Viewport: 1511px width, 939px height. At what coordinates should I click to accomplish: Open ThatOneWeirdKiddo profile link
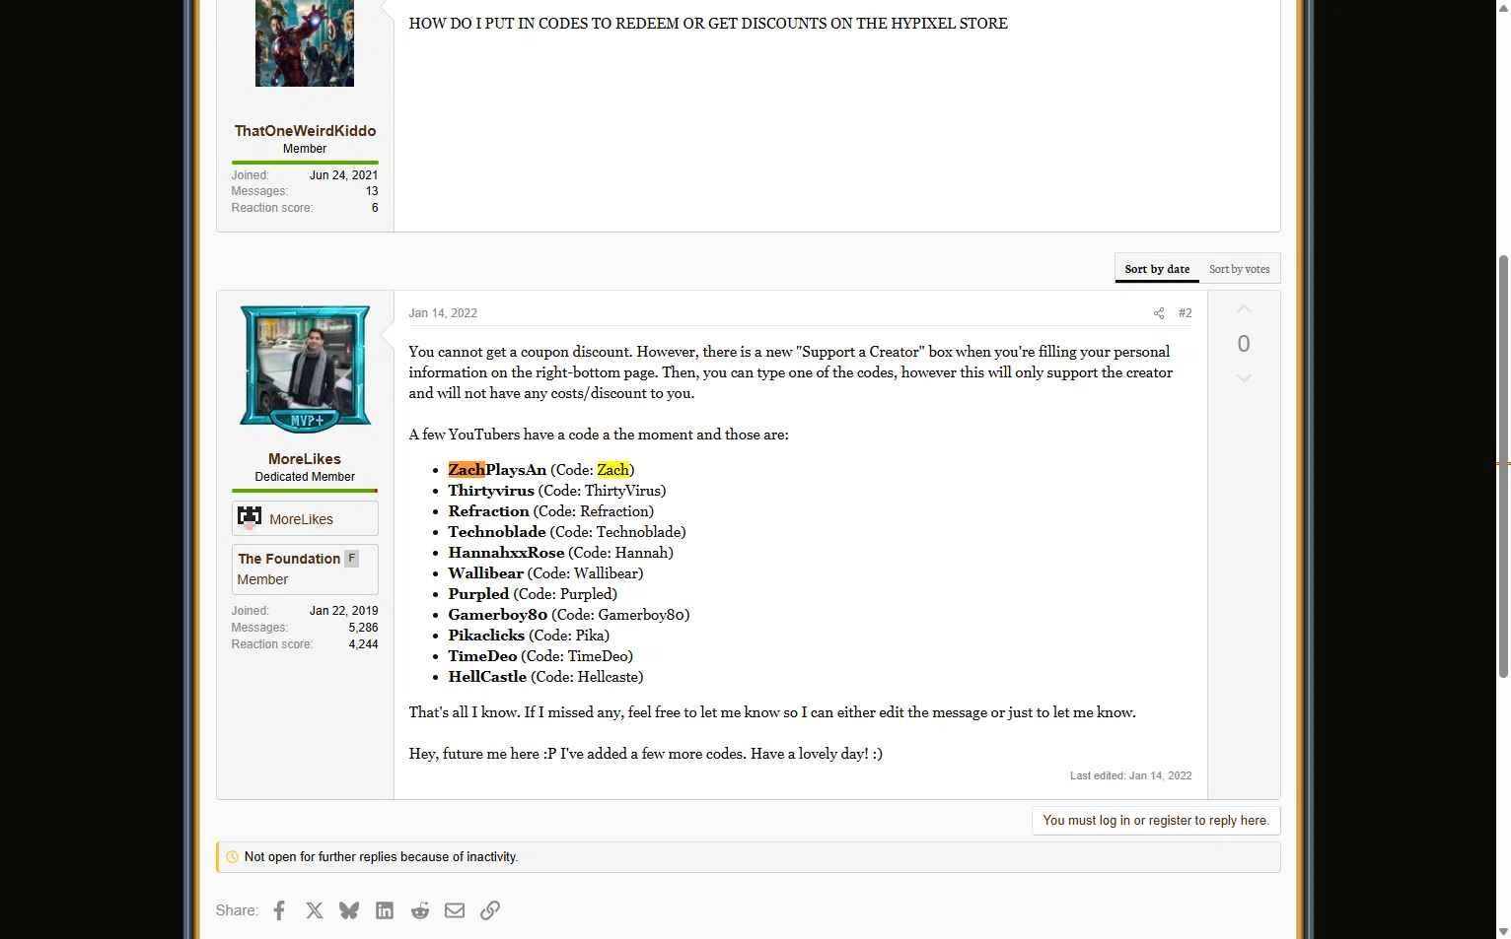coord(305,130)
